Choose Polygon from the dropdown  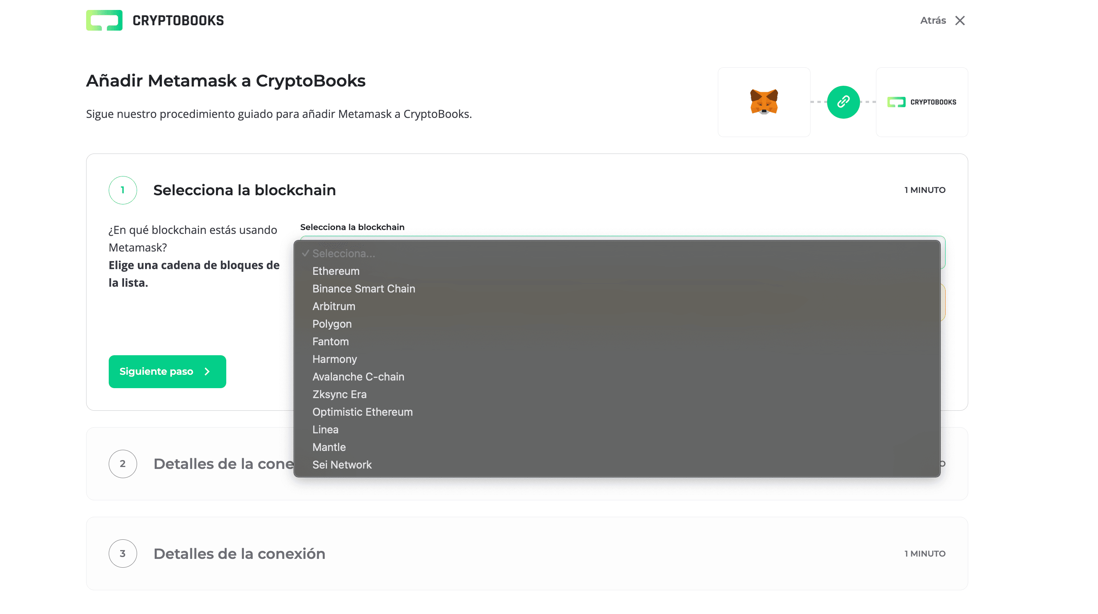[x=332, y=324]
